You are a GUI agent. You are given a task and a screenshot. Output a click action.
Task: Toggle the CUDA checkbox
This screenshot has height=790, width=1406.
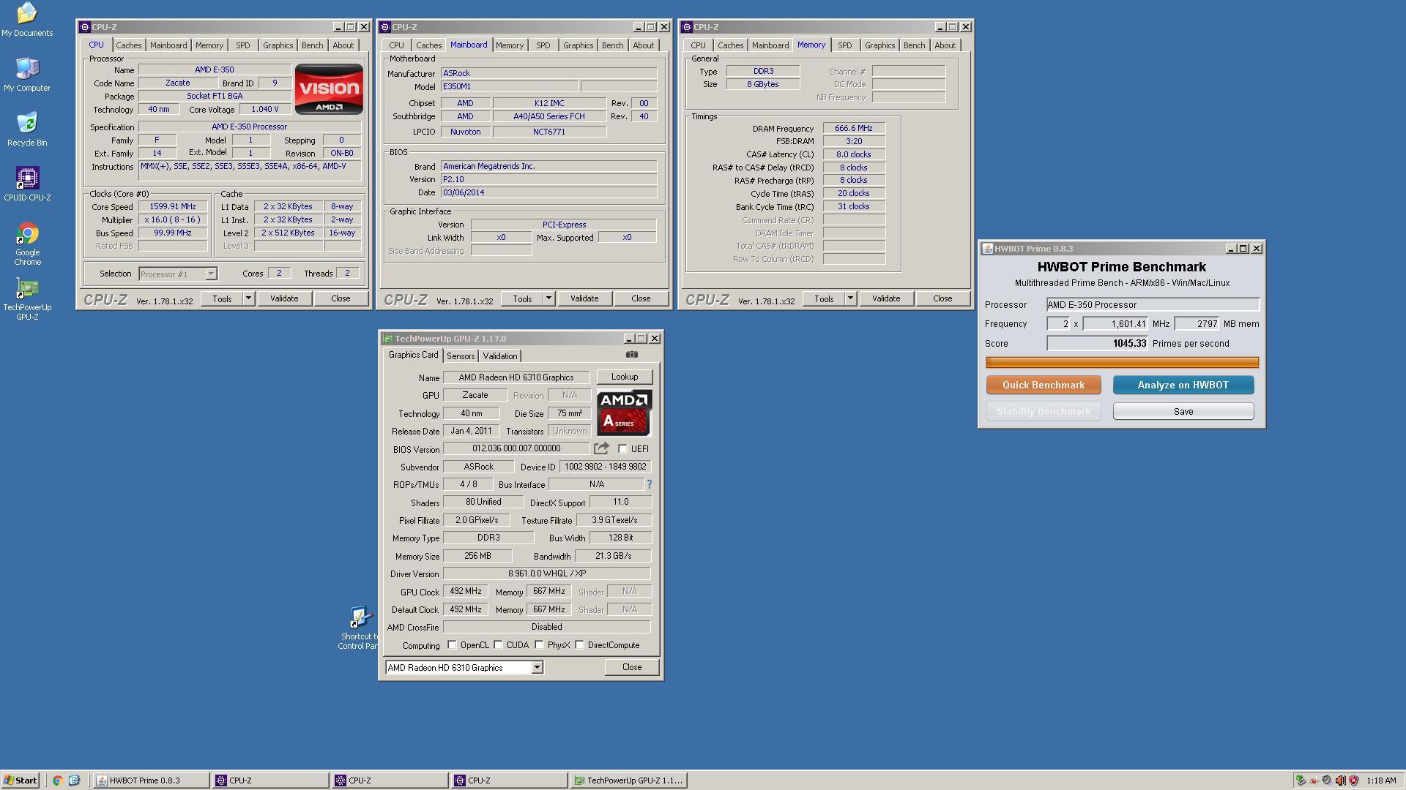pyautogui.click(x=498, y=645)
